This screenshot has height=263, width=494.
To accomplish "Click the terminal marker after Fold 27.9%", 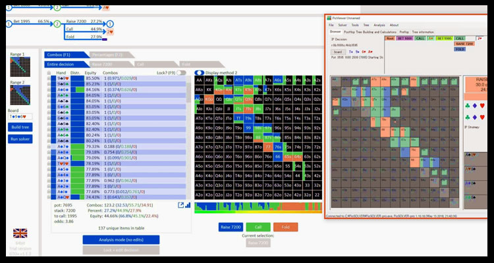I will tap(105, 39).
